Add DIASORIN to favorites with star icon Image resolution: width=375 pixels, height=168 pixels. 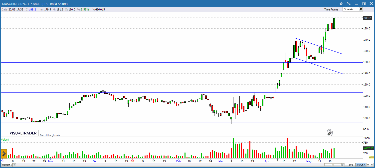[341, 3]
